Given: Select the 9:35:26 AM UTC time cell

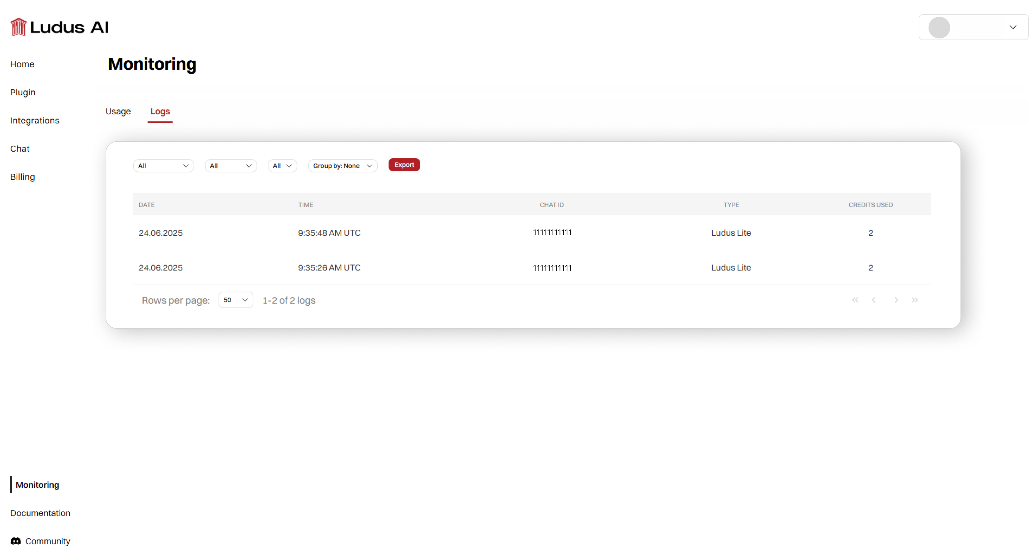Looking at the screenshot, I should [x=329, y=268].
